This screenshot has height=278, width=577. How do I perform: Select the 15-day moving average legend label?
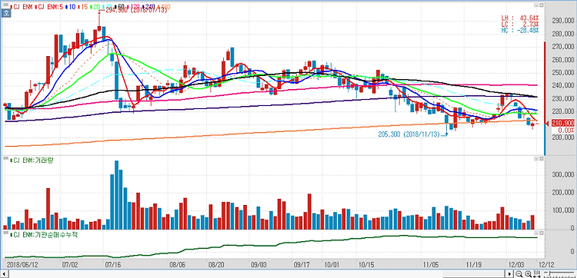click(84, 7)
